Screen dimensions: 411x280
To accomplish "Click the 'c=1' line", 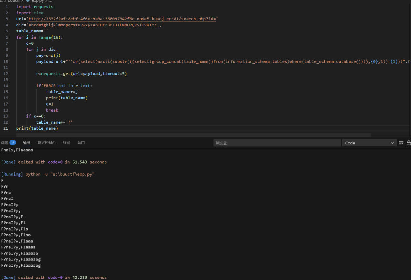I will click(x=49, y=104).
